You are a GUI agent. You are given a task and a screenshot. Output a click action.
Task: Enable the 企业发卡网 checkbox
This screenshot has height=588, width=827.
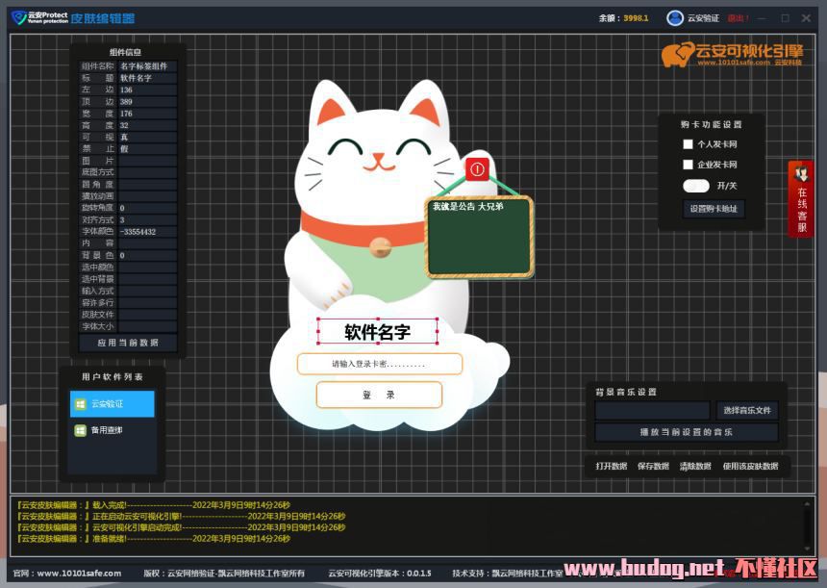pos(688,165)
